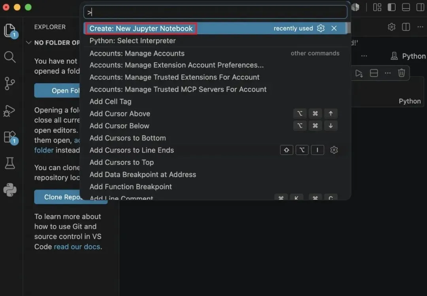Click the folder link in Explorer text
Image resolution: width=427 pixels, height=296 pixels.
pos(44,150)
